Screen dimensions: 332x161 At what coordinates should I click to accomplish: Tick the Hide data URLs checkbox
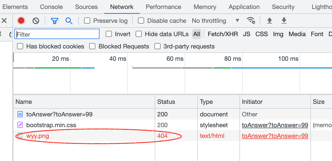click(x=139, y=34)
